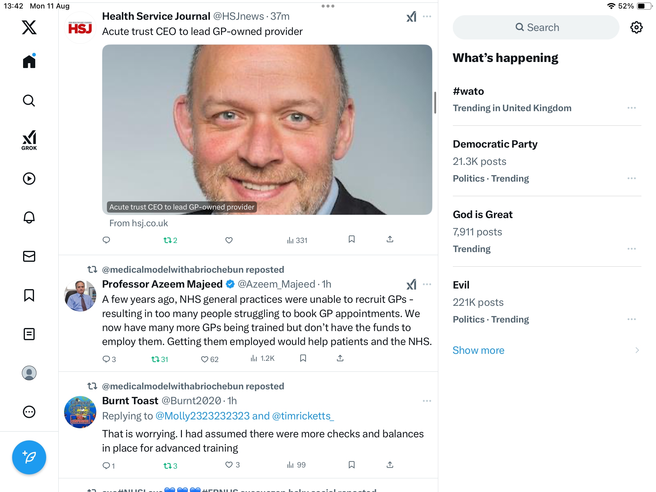
Task: Open the video play icon in sidebar
Action: 29,179
